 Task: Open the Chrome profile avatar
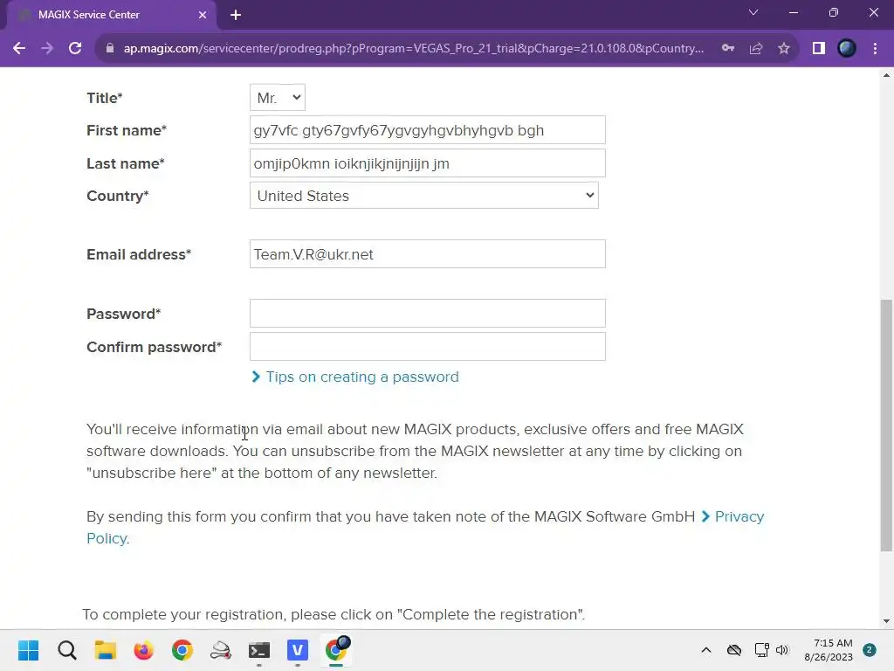(x=847, y=49)
